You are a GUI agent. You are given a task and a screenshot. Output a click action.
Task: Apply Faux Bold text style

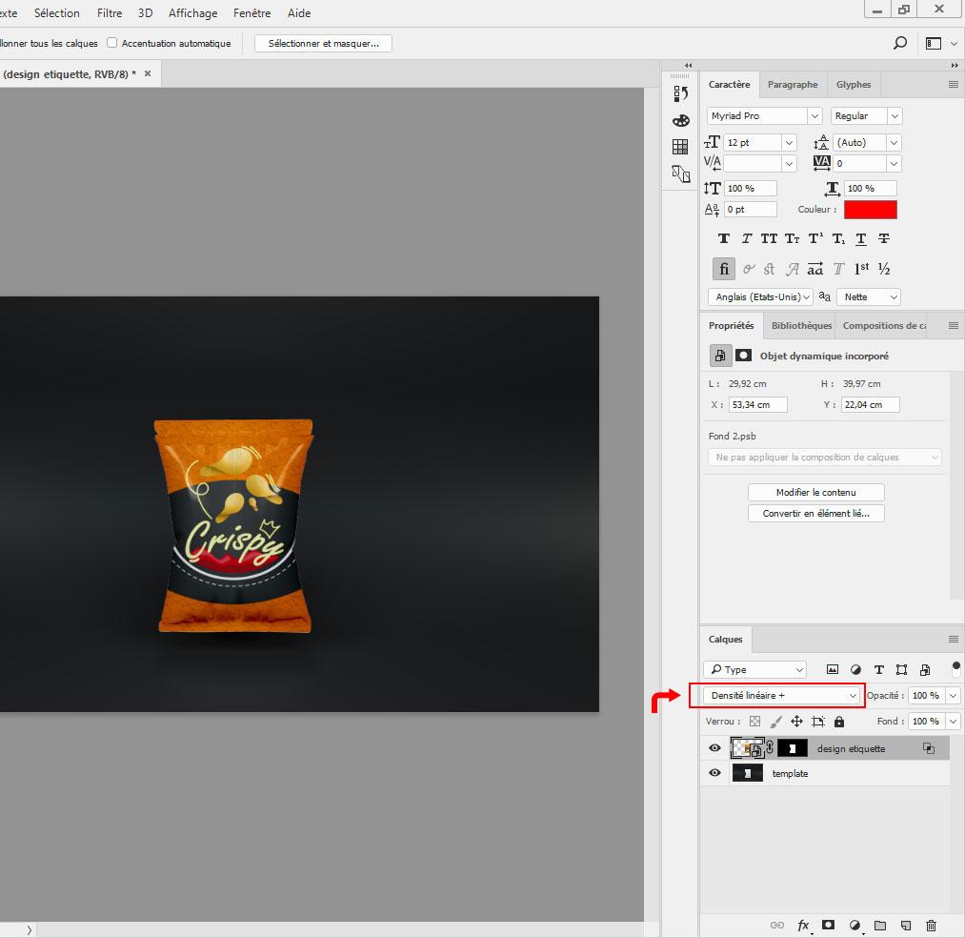point(724,238)
